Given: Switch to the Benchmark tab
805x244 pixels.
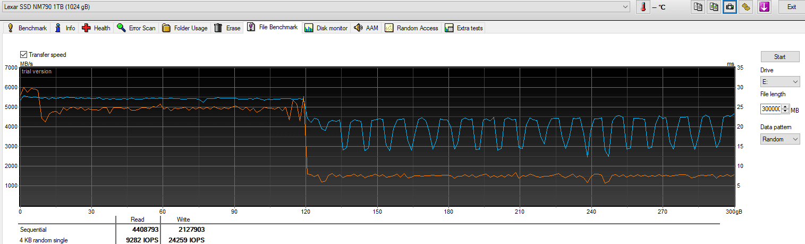Looking at the screenshot, I should 27,28.
